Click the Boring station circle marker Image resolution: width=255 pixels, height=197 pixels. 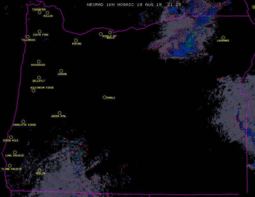coord(76,40)
